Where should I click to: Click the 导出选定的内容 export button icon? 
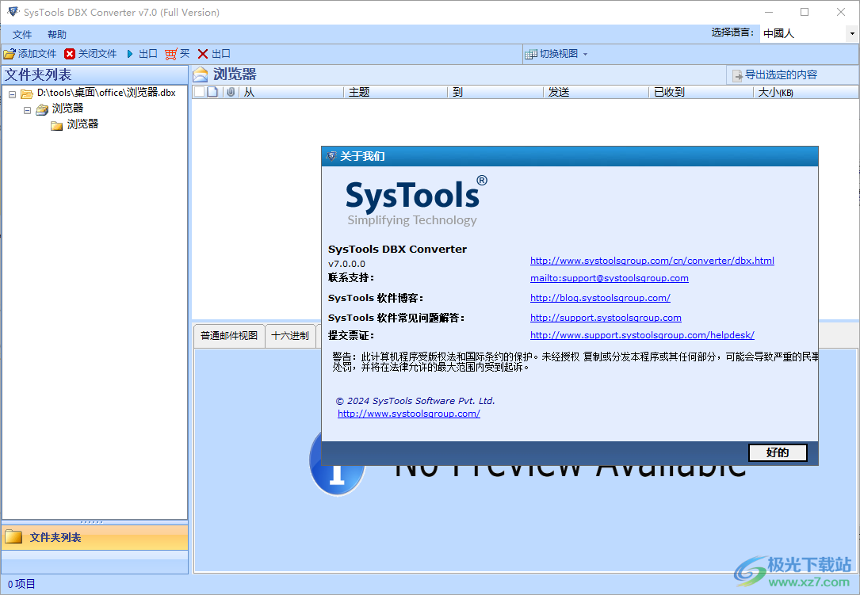coord(739,74)
